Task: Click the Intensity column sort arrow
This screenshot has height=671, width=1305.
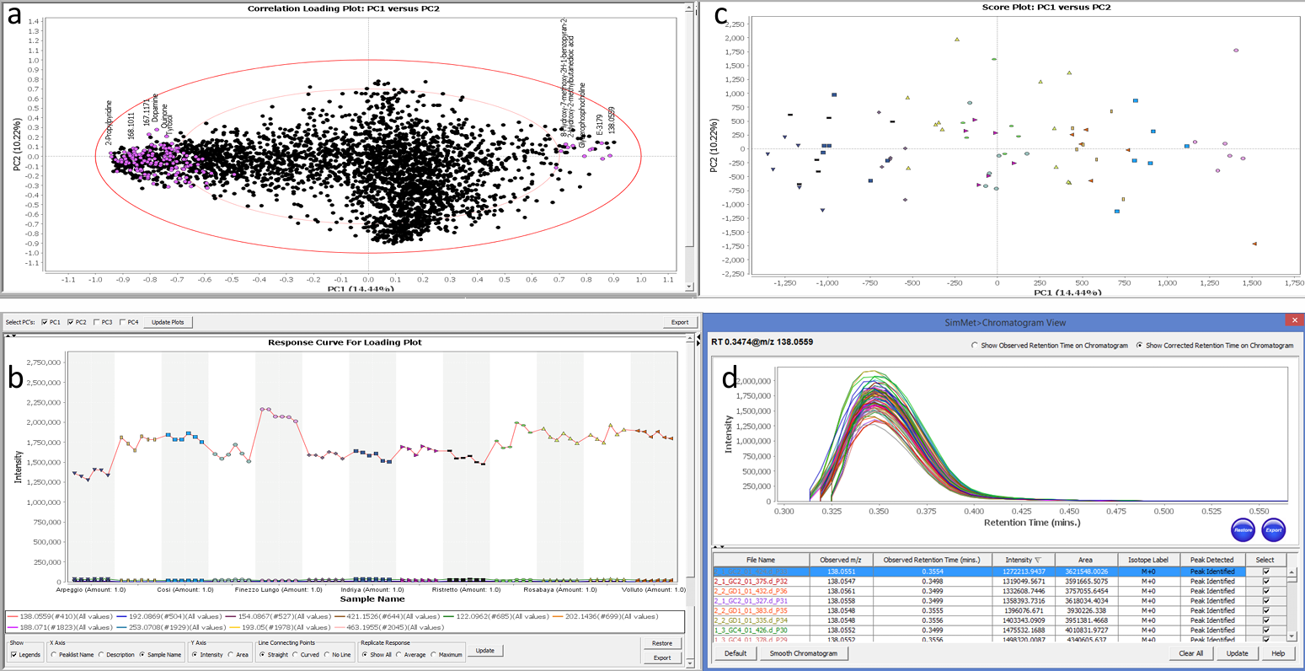Action: (x=1038, y=560)
